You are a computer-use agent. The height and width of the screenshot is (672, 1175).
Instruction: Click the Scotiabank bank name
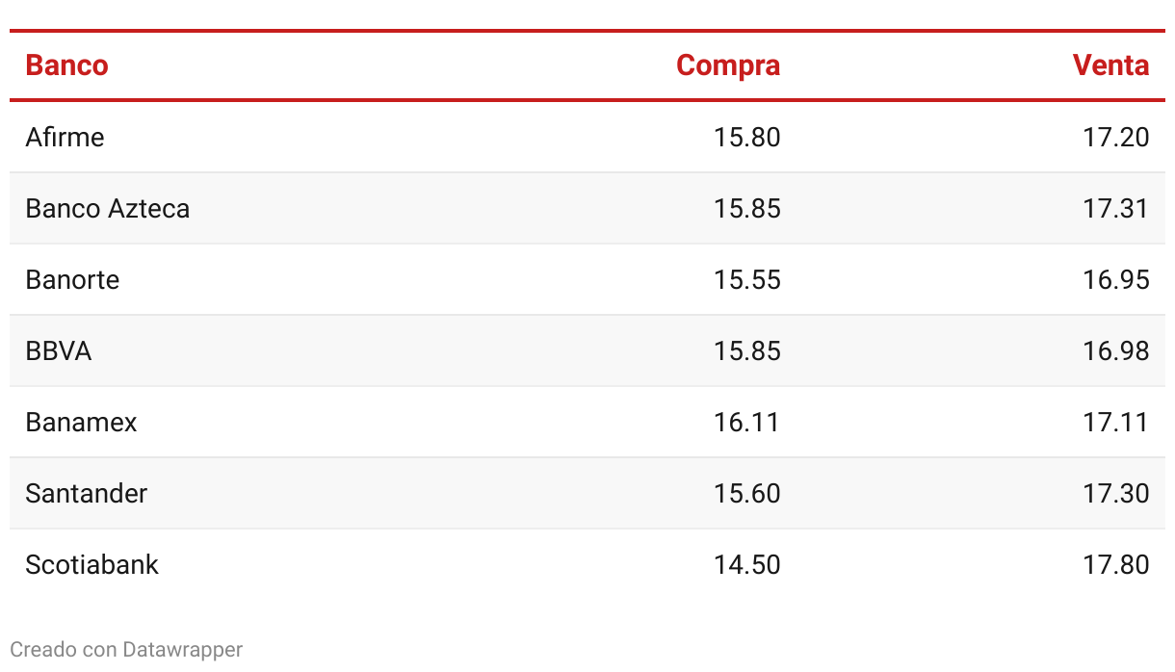point(92,564)
